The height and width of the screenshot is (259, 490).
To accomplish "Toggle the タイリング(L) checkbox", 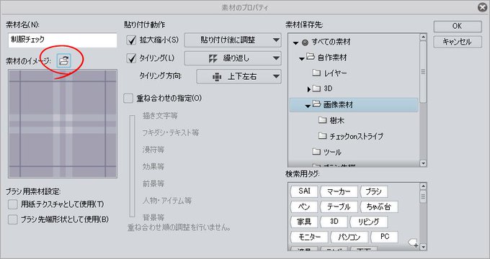I will (x=131, y=58).
